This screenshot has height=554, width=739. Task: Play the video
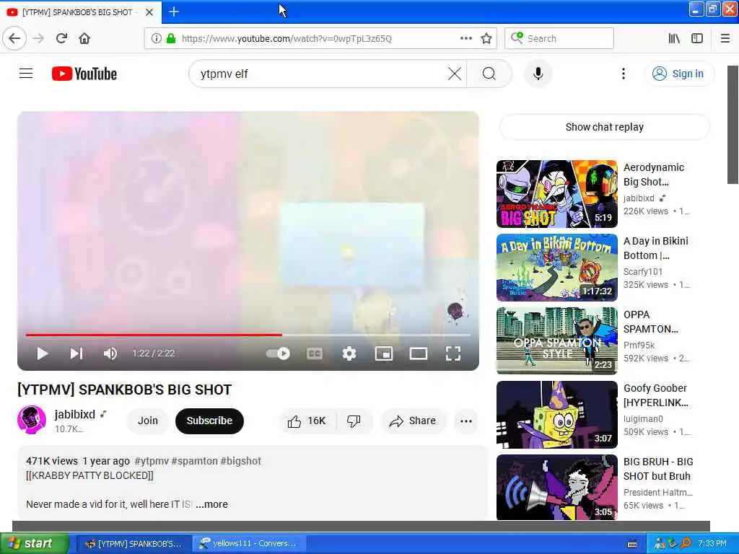42,353
